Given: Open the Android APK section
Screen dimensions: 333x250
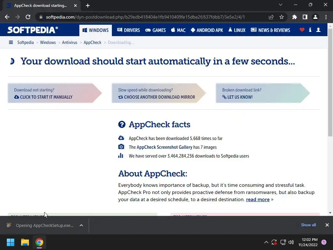Looking at the screenshot, I should point(207,30).
